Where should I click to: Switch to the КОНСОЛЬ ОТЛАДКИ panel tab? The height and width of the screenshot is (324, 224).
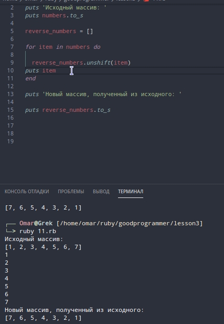pyautogui.click(x=27, y=192)
